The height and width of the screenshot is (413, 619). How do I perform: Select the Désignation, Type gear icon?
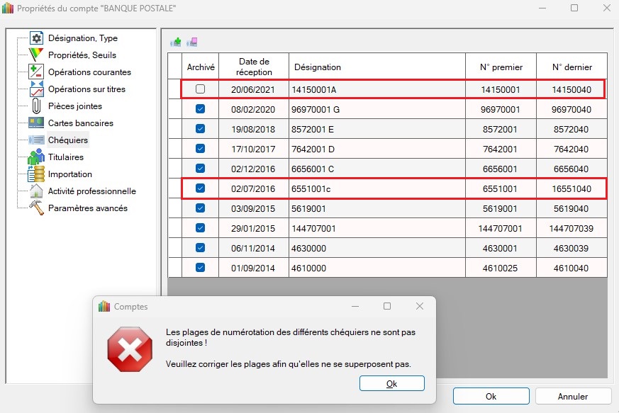pyautogui.click(x=36, y=38)
